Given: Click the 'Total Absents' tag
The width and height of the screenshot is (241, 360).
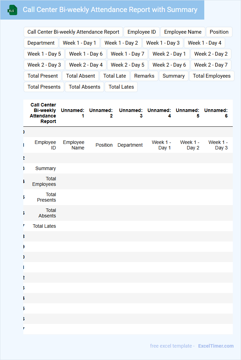Looking at the screenshot, I should [84, 87].
